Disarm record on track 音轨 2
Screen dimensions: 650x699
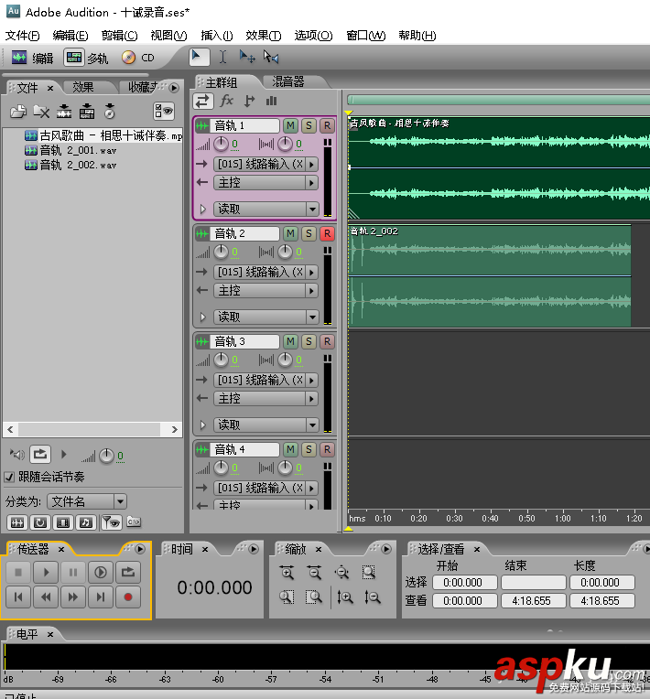327,233
